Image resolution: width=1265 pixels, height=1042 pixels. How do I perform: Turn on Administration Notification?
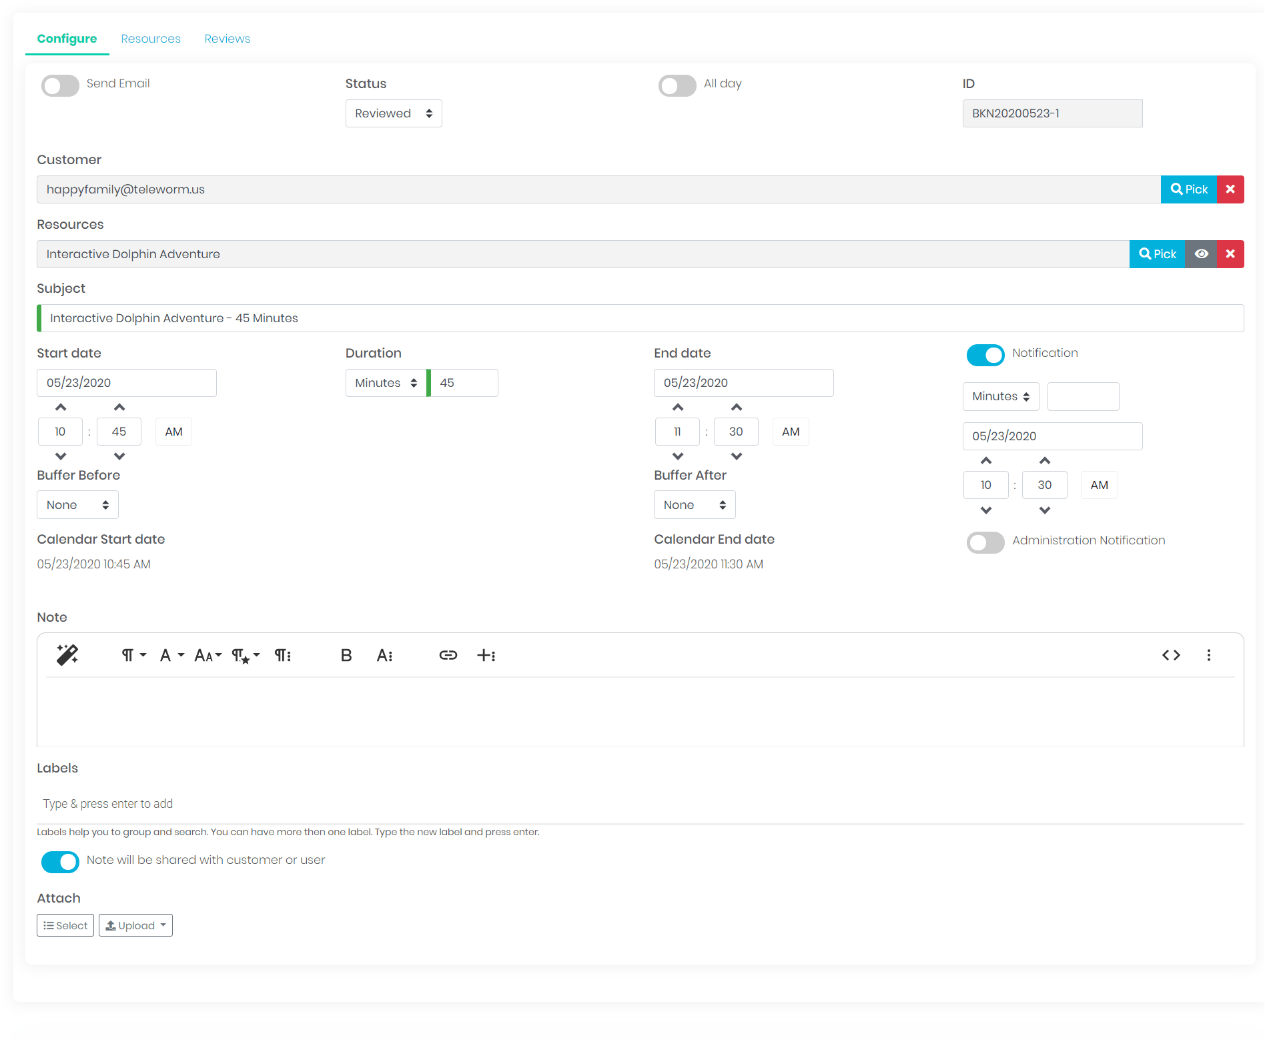point(985,542)
